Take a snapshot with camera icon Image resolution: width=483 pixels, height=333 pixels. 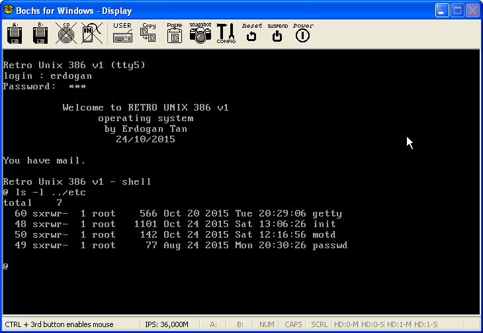[200, 33]
